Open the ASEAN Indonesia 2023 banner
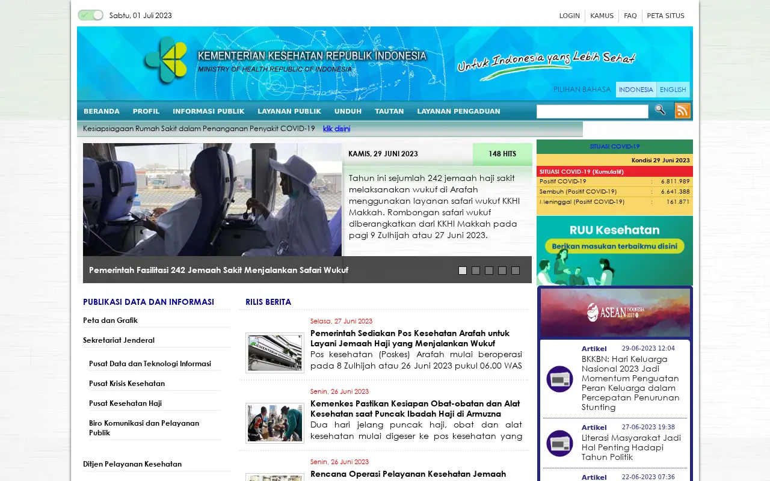 pyautogui.click(x=615, y=313)
